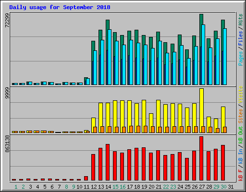
Task: Select day label 23 on the x-axis
Action: pos(173,187)
